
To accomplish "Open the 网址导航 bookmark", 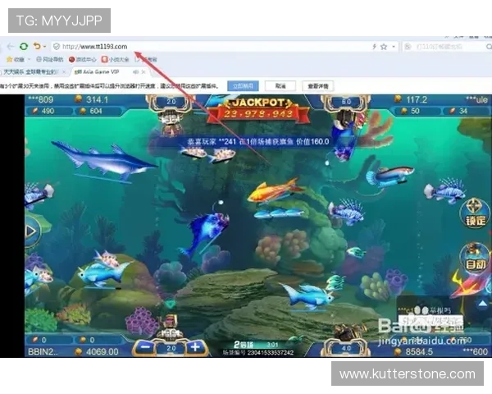I will coord(49,59).
